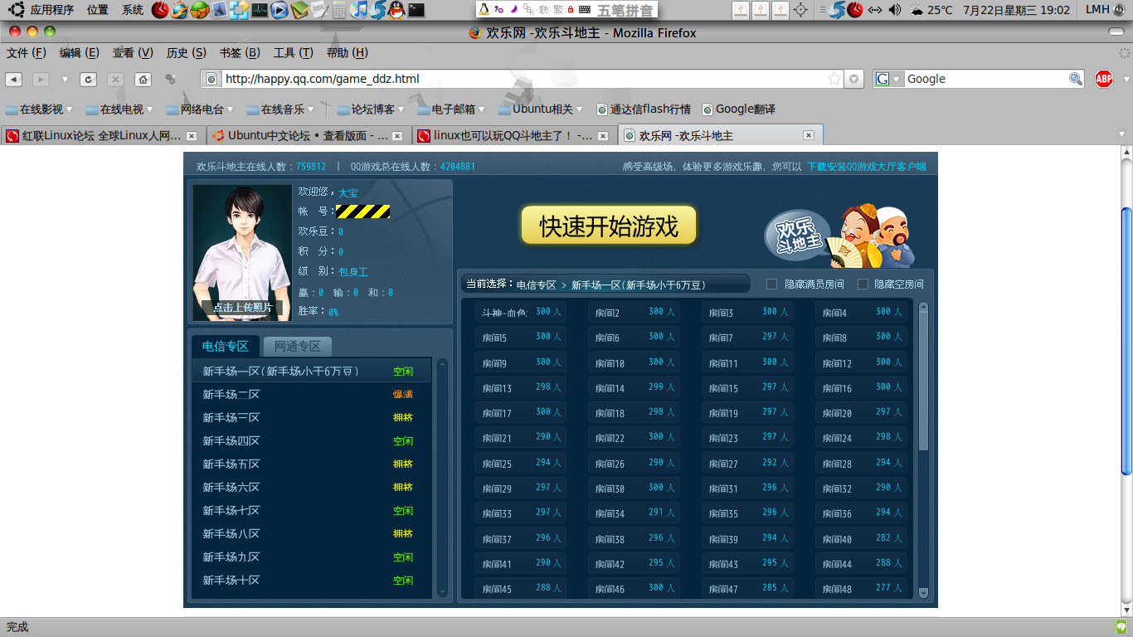Open the blue play media player launcher

click(280, 10)
